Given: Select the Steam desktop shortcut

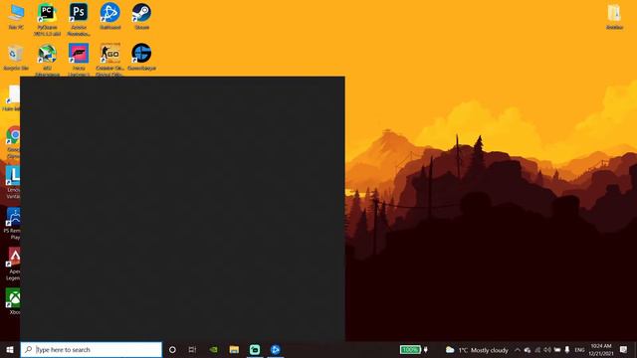Looking at the screenshot, I should pos(141,17).
